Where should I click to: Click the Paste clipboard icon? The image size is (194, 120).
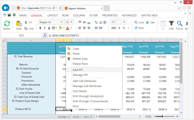click(19, 24)
